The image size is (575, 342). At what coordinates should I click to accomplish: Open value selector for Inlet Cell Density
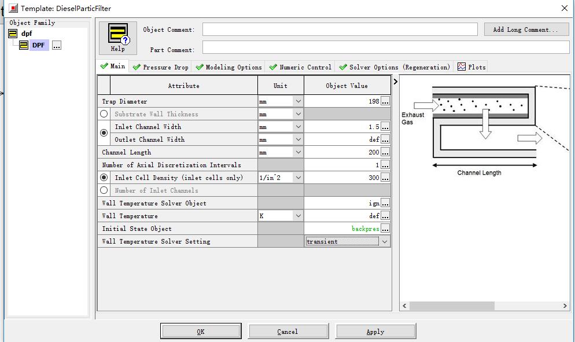click(385, 178)
